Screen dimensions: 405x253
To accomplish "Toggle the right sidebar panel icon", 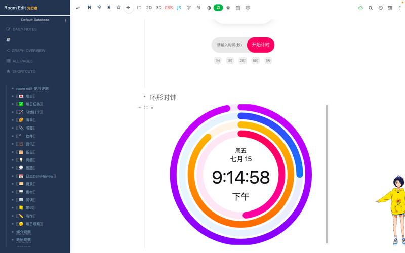I will click(390, 8).
